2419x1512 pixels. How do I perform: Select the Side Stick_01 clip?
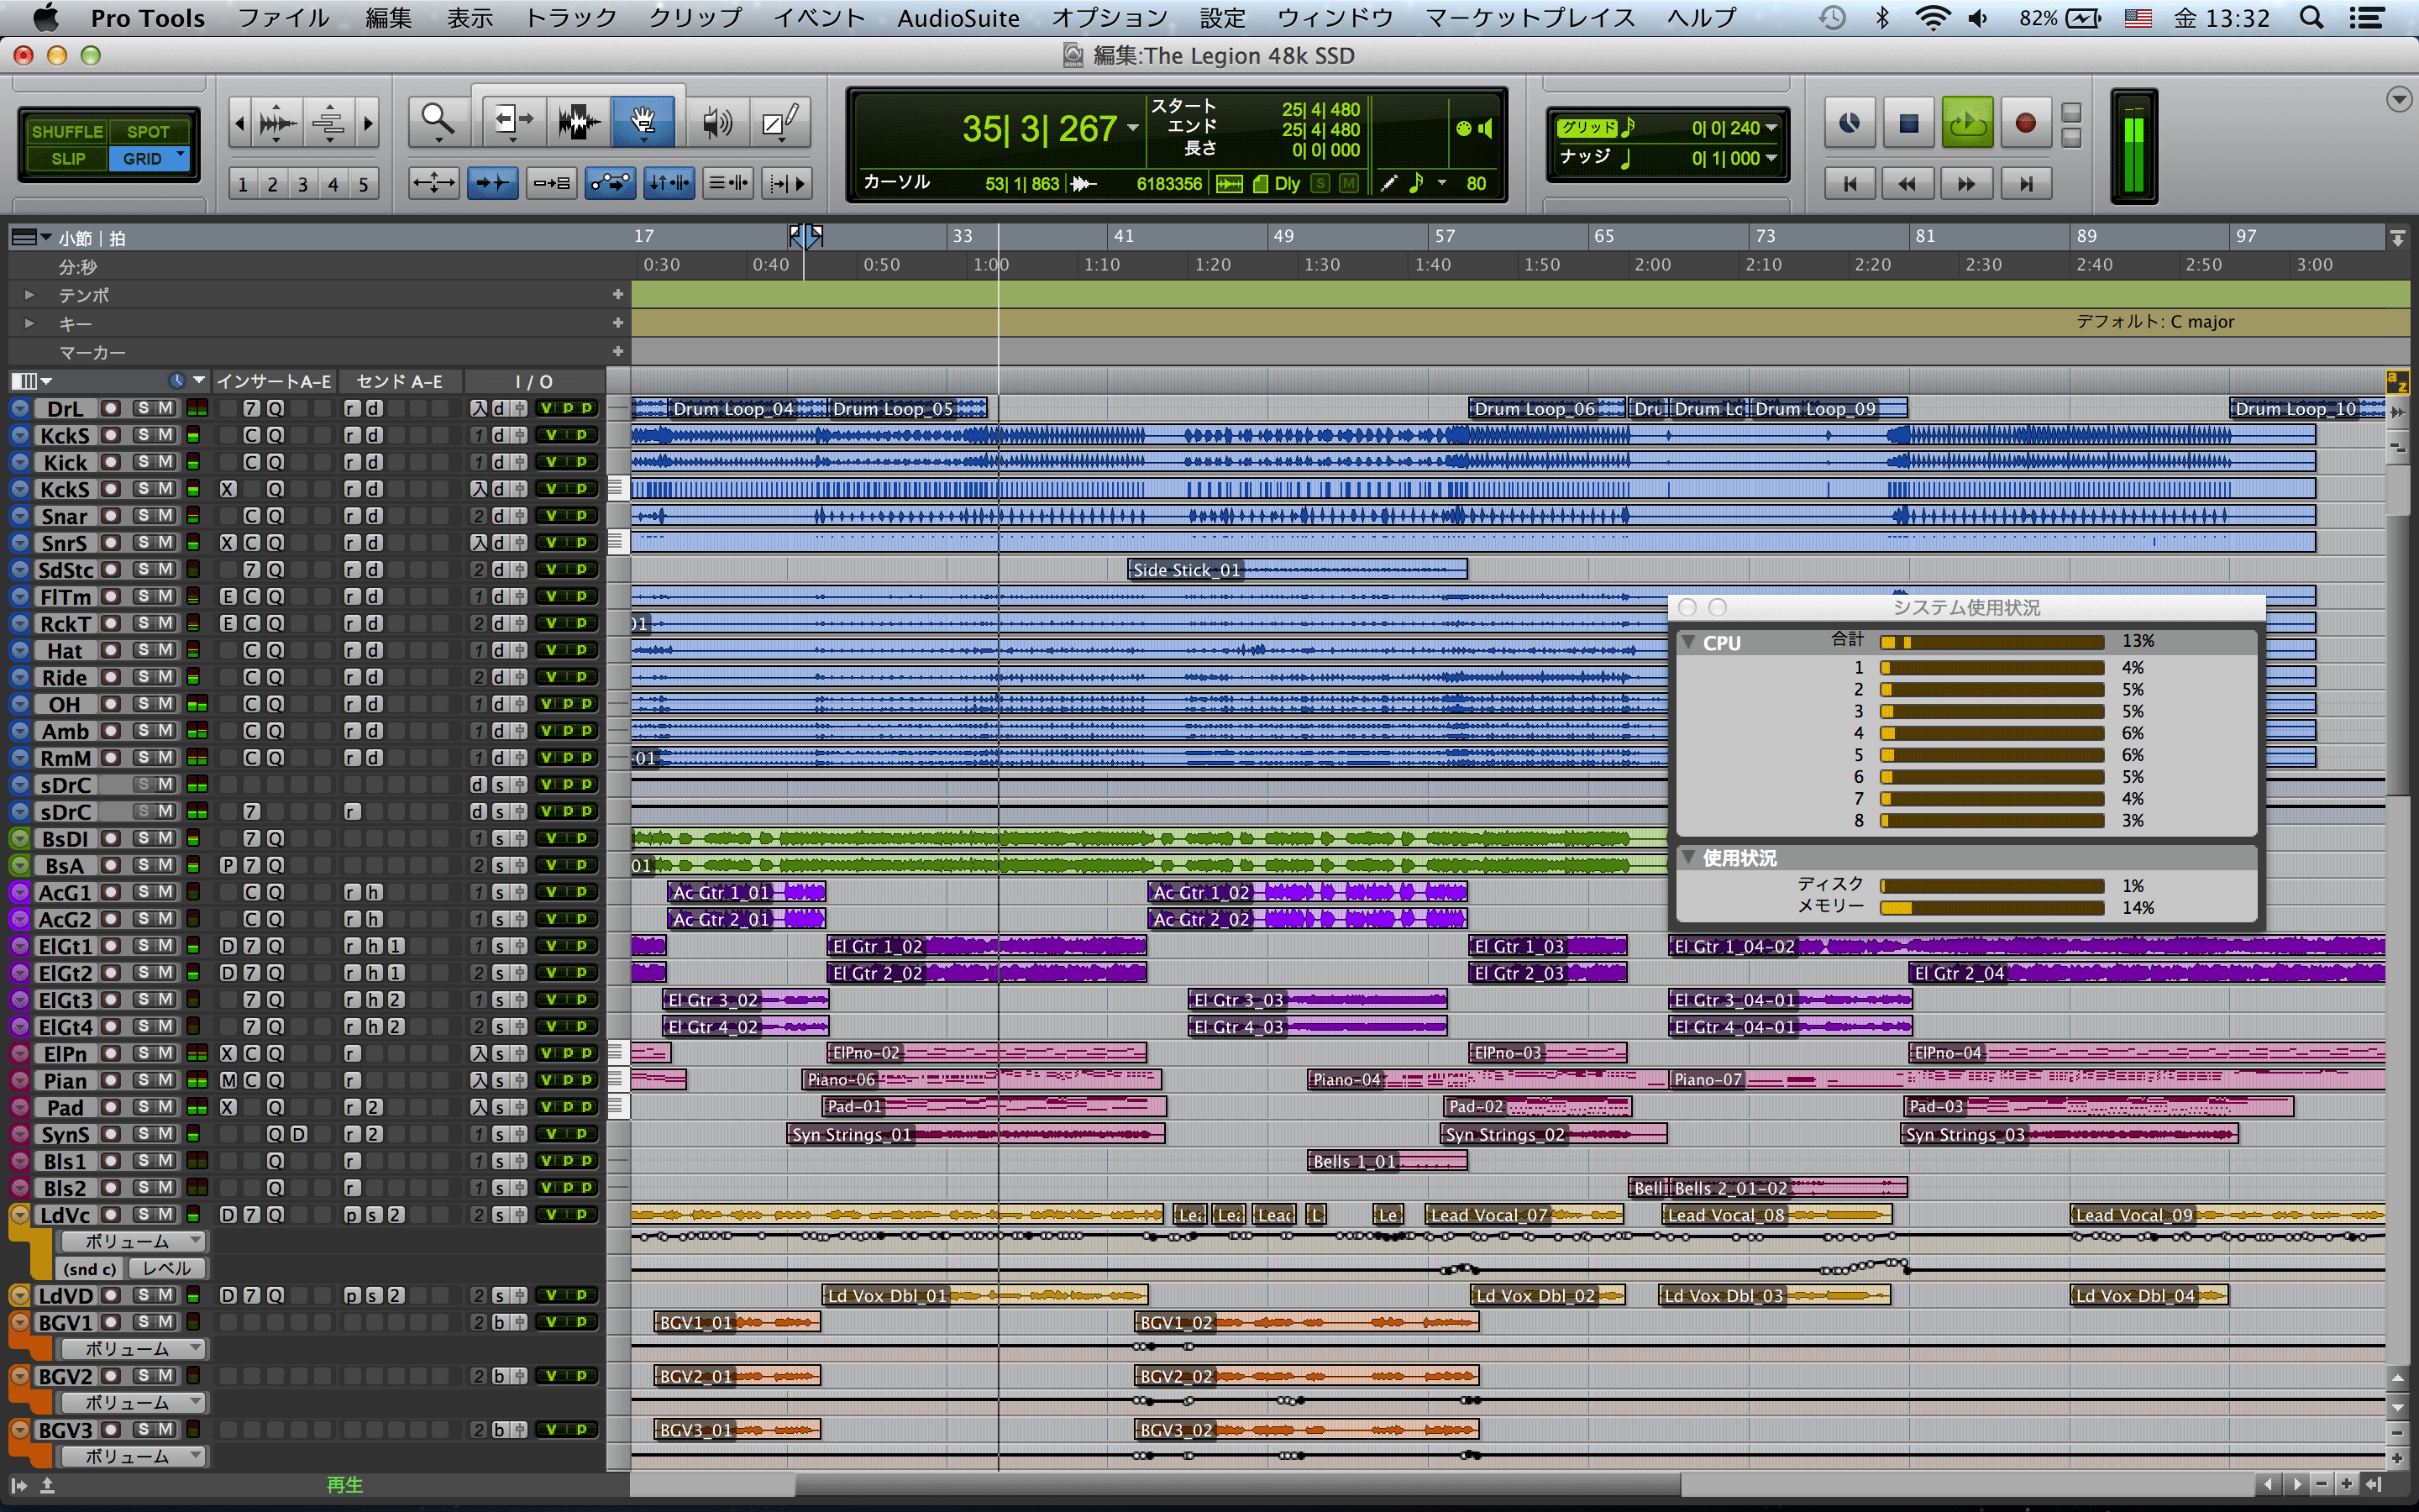pos(1298,569)
